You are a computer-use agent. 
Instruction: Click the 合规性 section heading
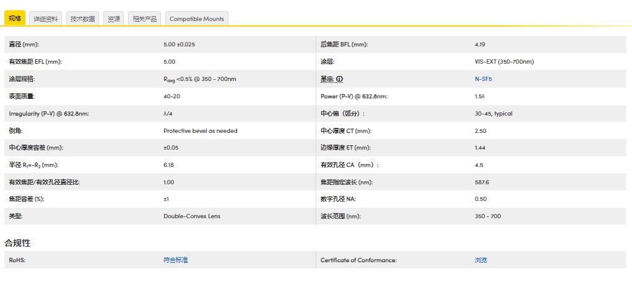click(x=17, y=243)
